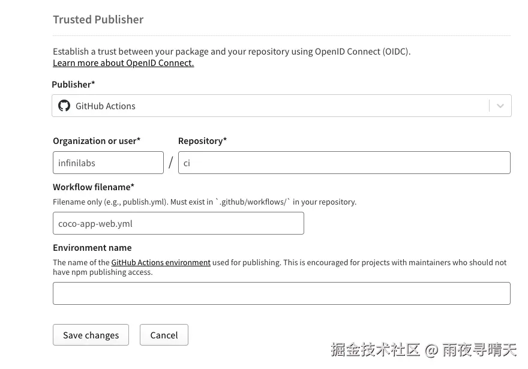The image size is (528, 369).
Task: Select the Workflow filename input coco-app-web.yml
Action: click(x=178, y=223)
